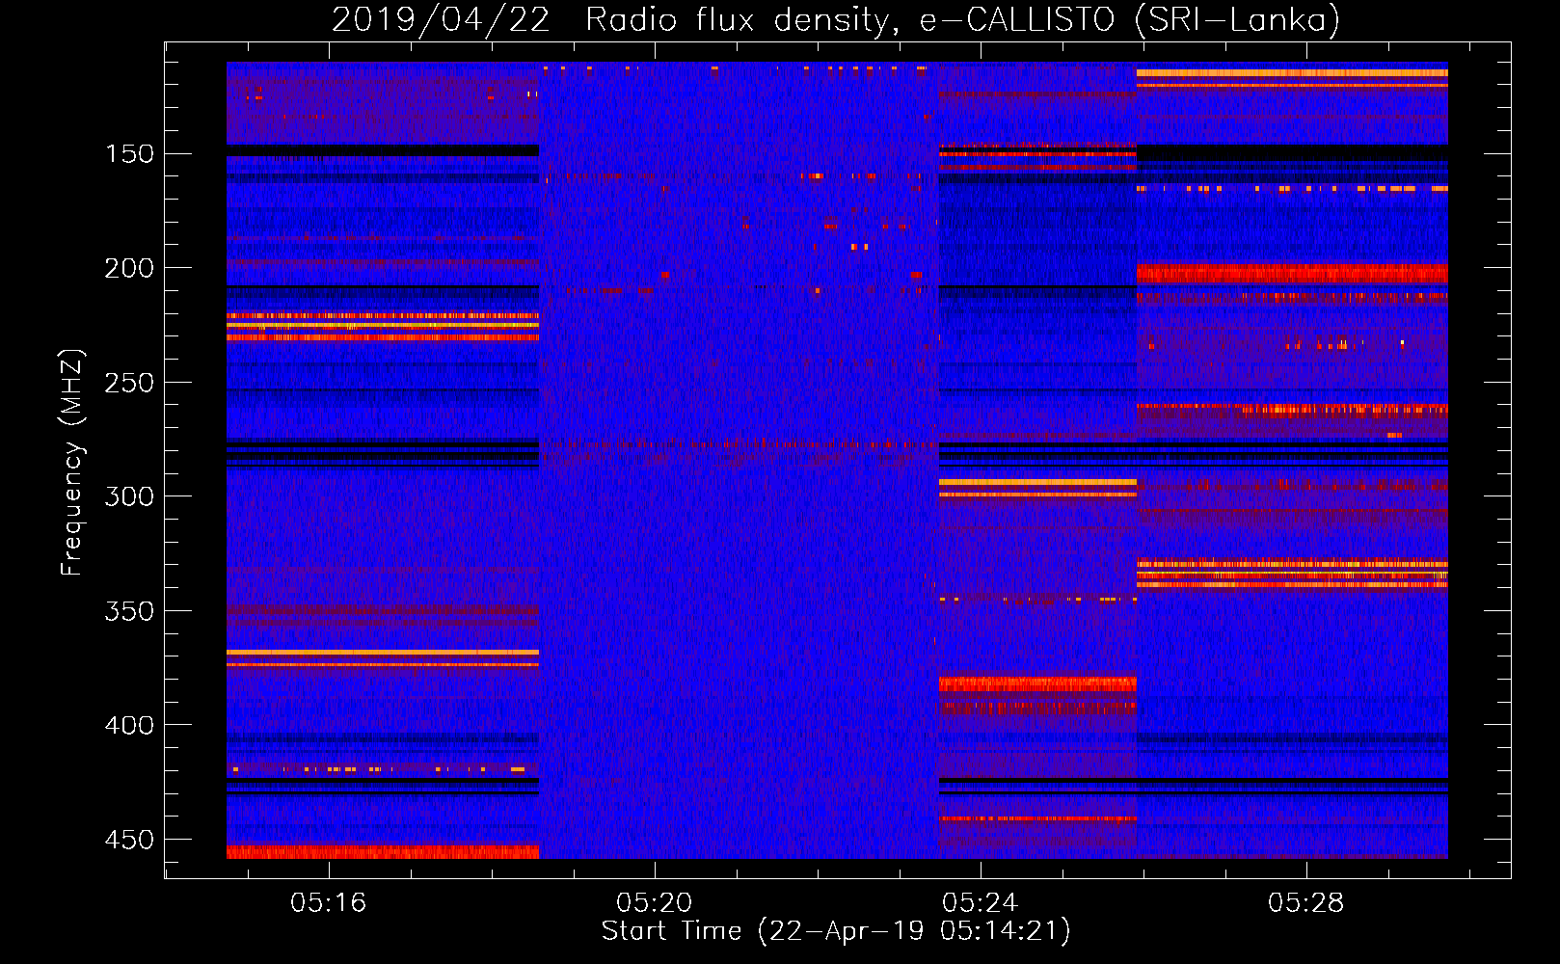Click the 200 frequency tick label

pyautogui.click(x=129, y=268)
